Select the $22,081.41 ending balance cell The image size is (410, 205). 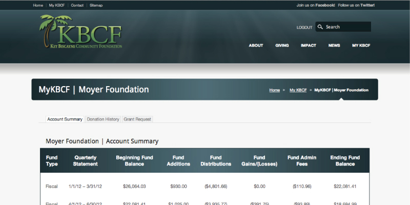[x=345, y=187]
